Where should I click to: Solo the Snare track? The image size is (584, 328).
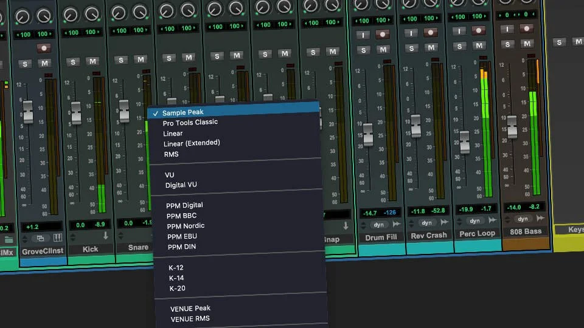click(x=121, y=60)
